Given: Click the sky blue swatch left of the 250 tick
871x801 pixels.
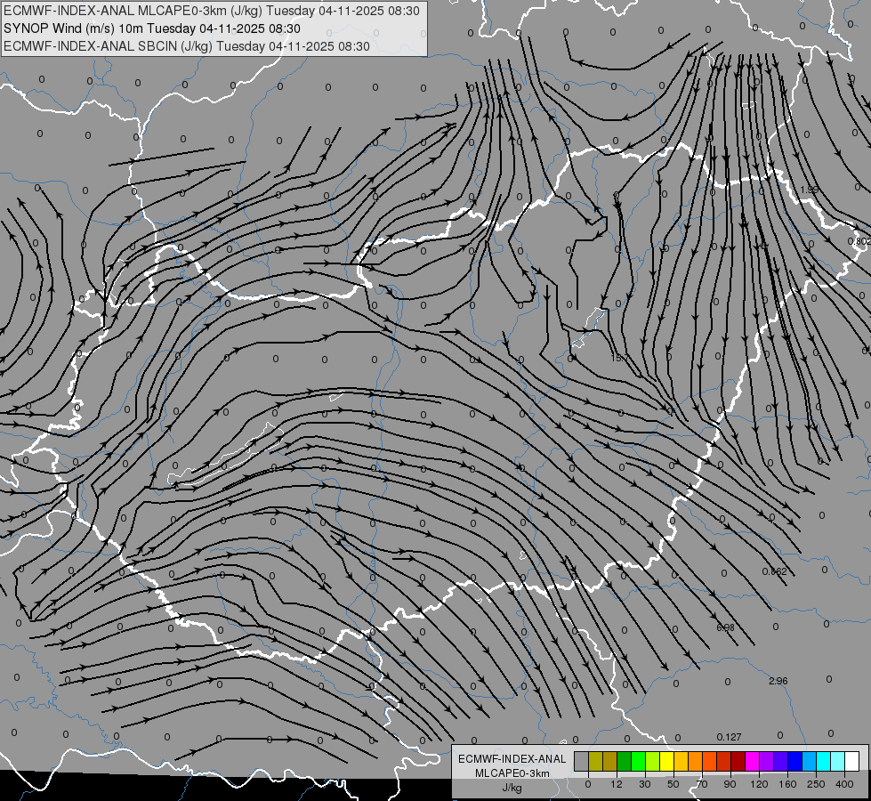Looking at the screenshot, I should pyautogui.click(x=810, y=761).
